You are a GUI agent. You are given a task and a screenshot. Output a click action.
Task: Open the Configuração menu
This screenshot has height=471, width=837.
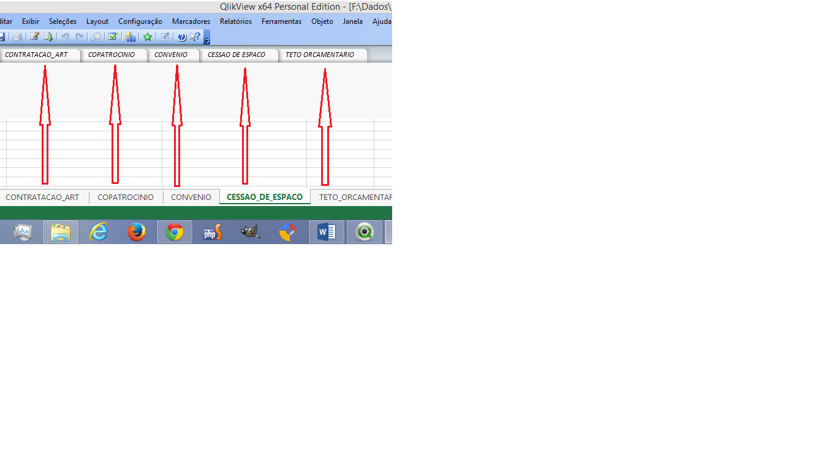pos(140,21)
